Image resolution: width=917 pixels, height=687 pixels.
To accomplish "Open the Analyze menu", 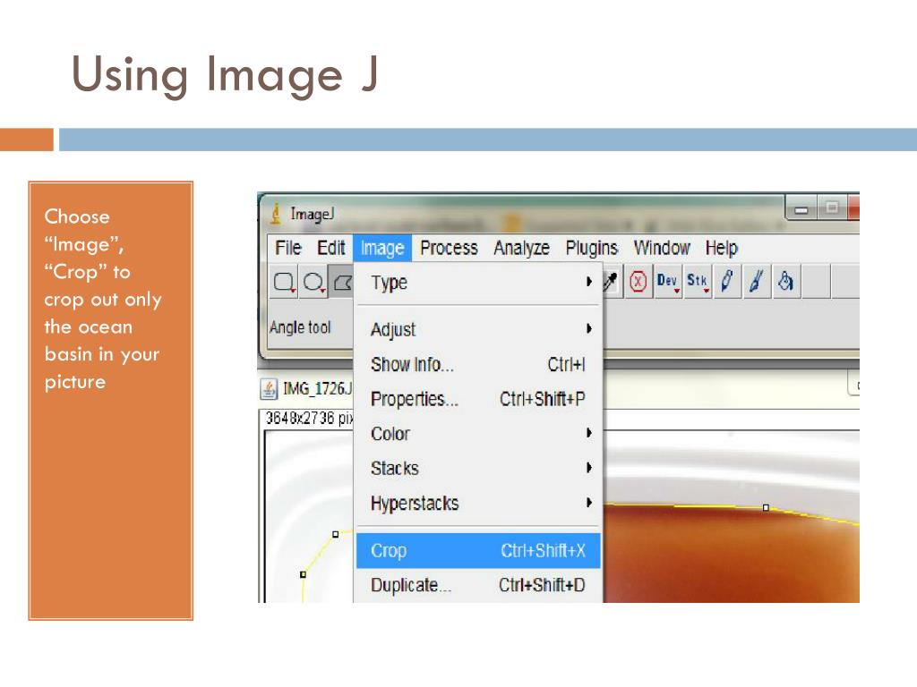I will [522, 248].
